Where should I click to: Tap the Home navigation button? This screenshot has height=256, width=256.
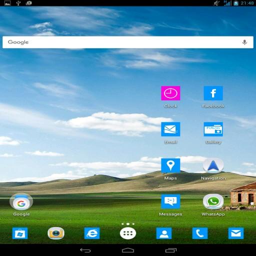(128, 250)
